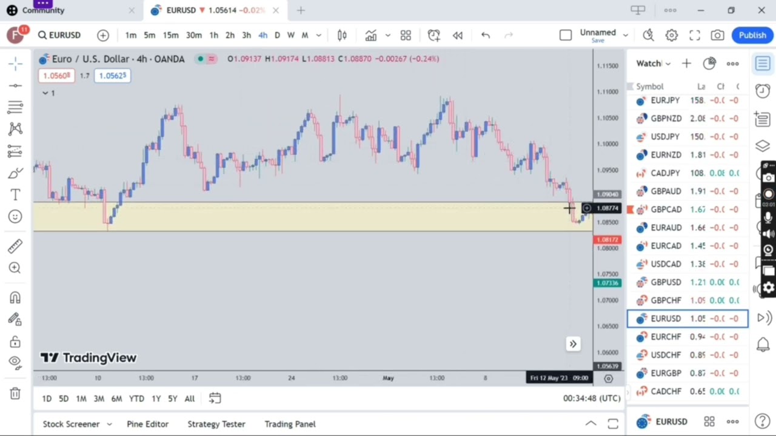Select the brush drawing tool
Screen dimensions: 776x436
(x=16, y=173)
